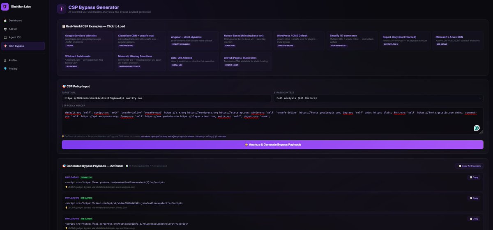Click the Obsidian Labs brand name
493x230 pixels.
[21, 7]
